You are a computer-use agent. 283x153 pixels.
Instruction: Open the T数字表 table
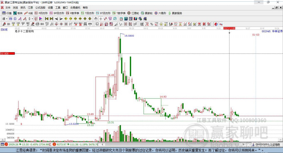(119, 13)
